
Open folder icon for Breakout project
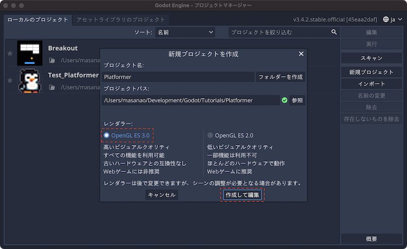click(x=52, y=60)
